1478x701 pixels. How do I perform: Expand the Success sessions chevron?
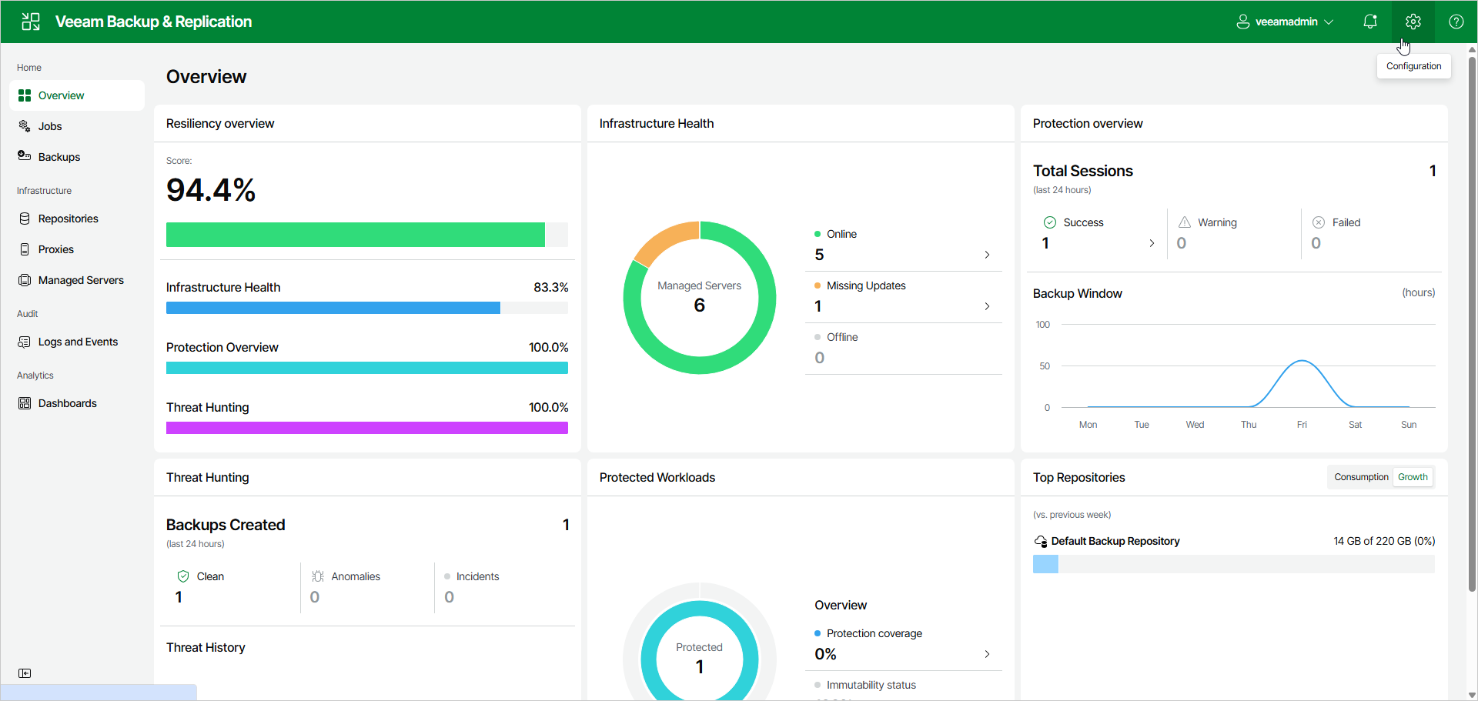[1152, 243]
